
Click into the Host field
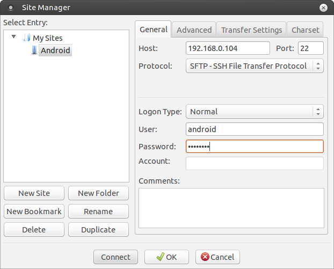(x=228, y=48)
